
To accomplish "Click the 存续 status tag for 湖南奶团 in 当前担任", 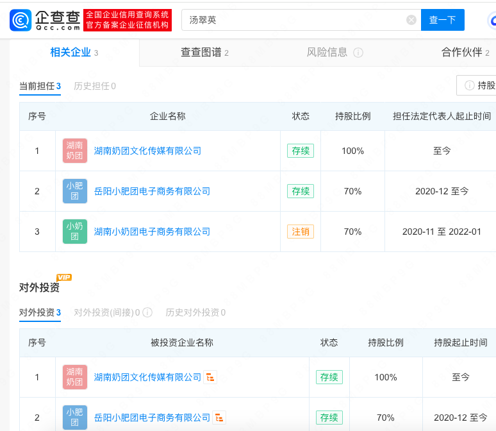I will coord(301,151).
